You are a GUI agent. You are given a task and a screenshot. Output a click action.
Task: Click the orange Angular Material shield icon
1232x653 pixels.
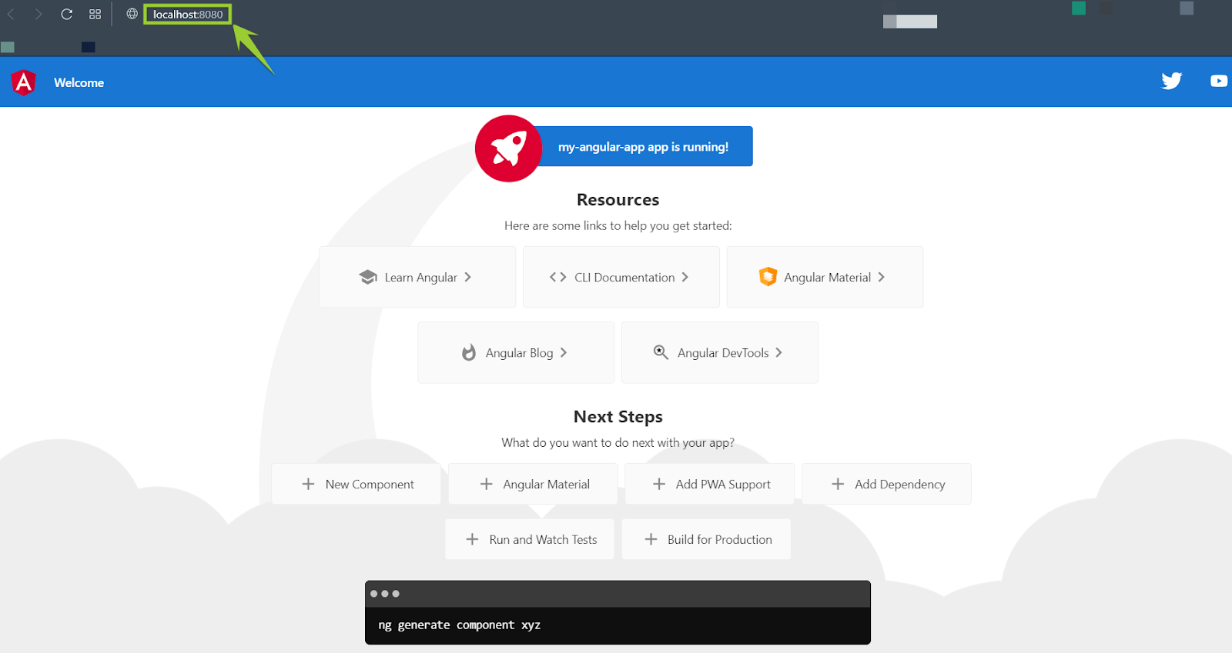[x=768, y=276]
